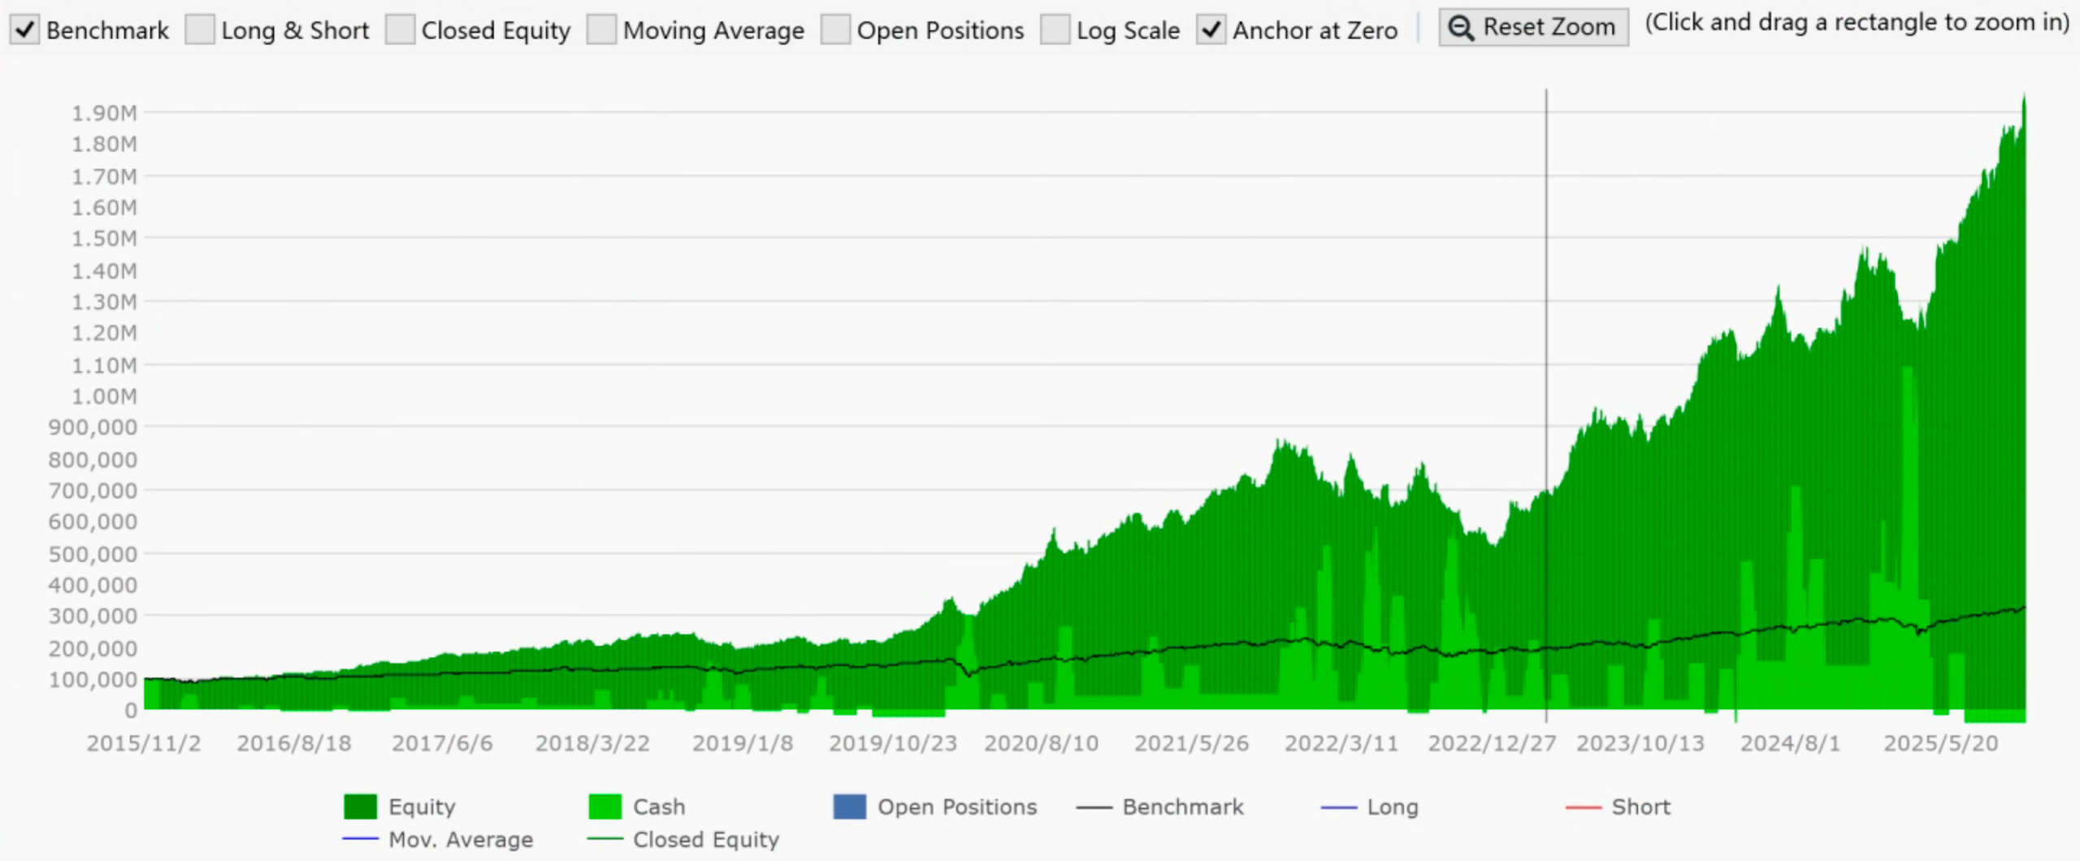The image size is (2080, 861).
Task: Click the blue Long legend line marker
Action: click(x=1338, y=808)
